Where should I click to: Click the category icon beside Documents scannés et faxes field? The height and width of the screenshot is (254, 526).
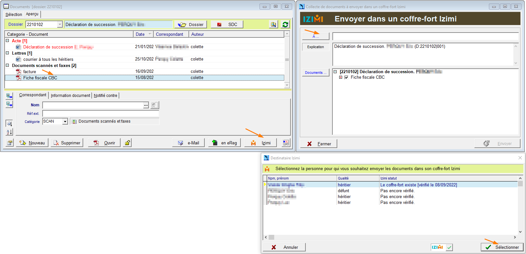tap(74, 121)
